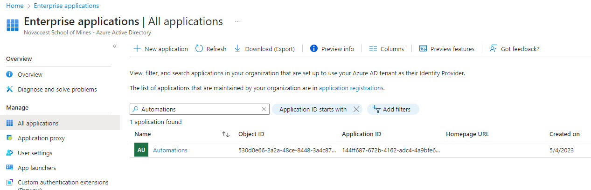
Task: Open the ellipsis menu beside page title
Action: pyautogui.click(x=238, y=21)
